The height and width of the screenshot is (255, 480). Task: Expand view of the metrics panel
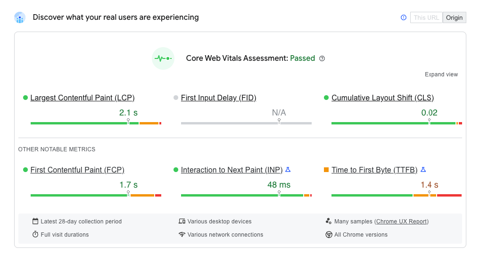[x=441, y=74]
